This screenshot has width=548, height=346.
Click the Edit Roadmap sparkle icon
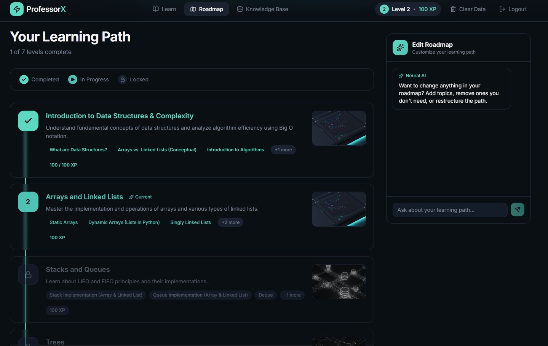click(400, 48)
